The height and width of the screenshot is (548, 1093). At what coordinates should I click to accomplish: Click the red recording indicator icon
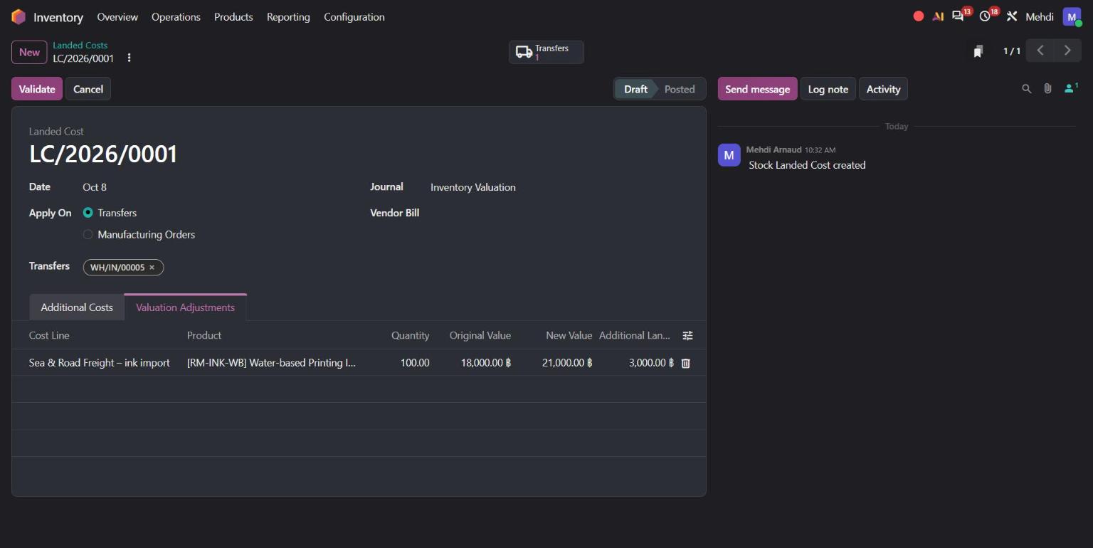pos(919,16)
